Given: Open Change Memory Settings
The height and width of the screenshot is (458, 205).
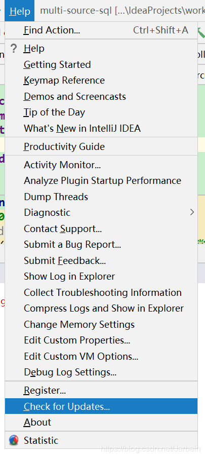Looking at the screenshot, I should pos(101,324).
